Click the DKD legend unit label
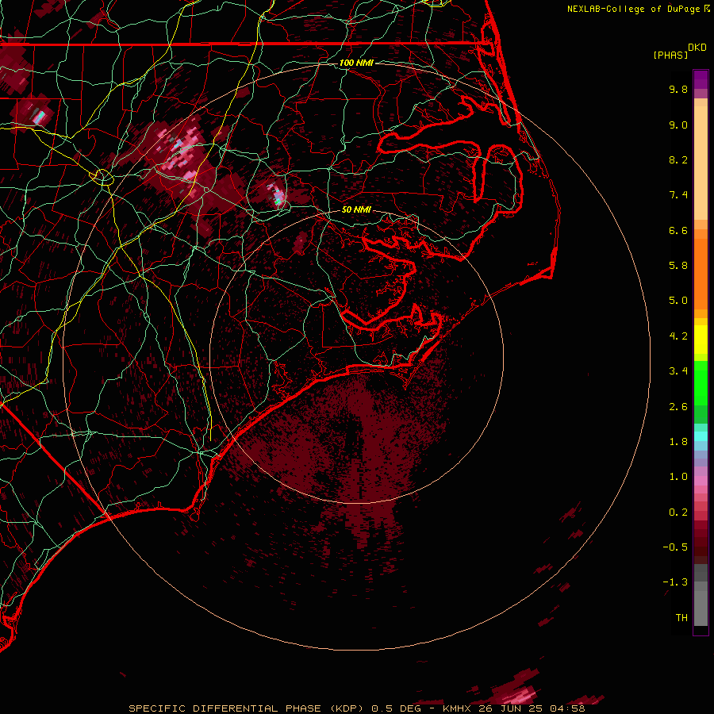 pos(697,48)
